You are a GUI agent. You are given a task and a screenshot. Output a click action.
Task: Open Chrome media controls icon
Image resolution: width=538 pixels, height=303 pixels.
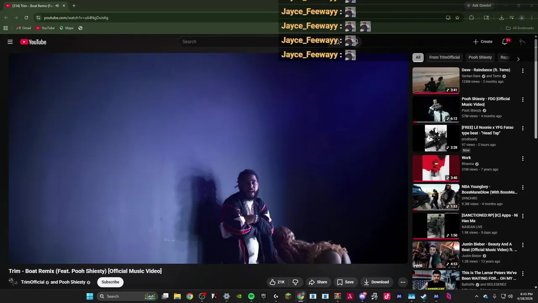512,18
